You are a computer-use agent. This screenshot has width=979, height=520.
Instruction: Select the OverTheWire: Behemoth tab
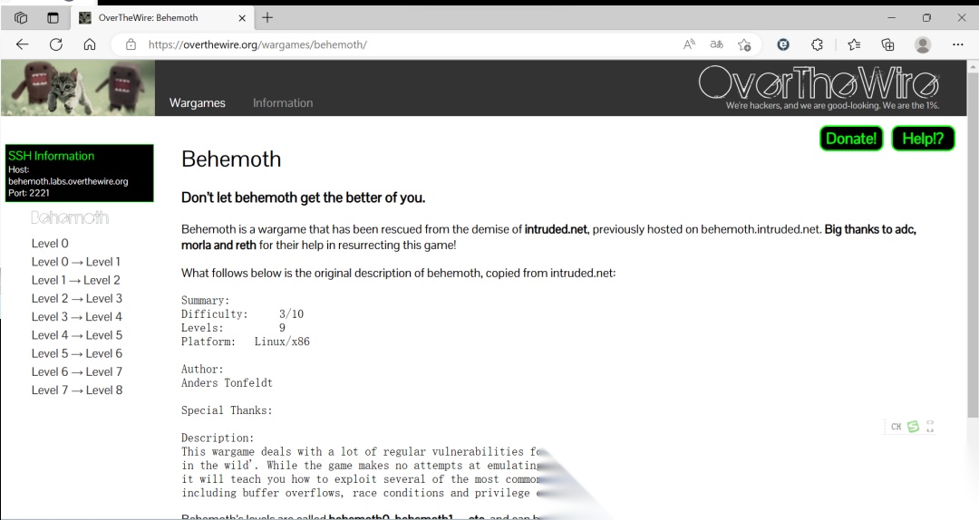coord(162,17)
